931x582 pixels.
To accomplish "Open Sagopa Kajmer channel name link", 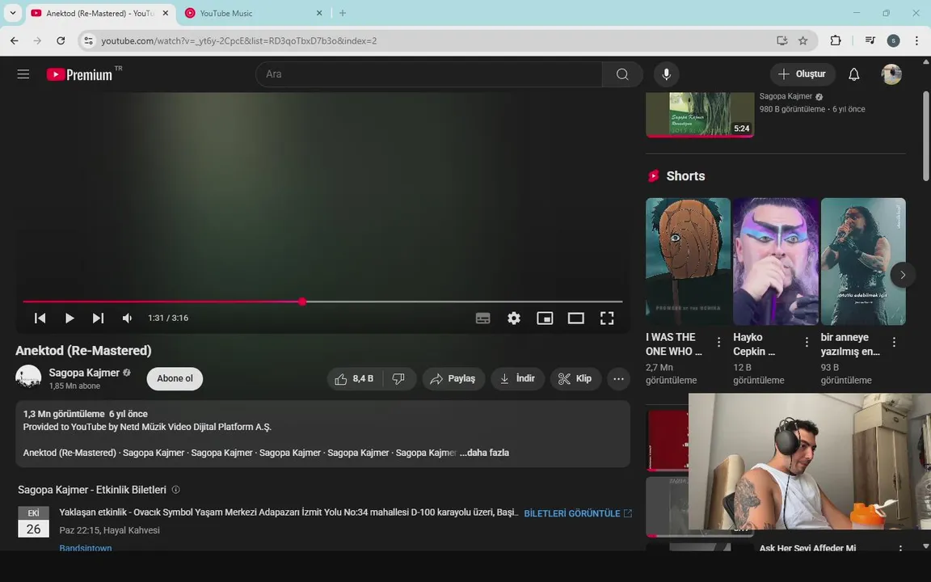I will point(84,373).
